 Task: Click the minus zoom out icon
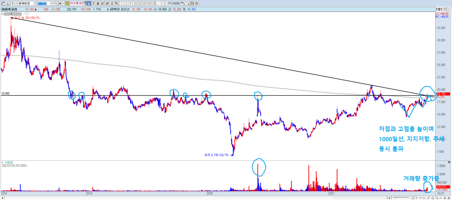[440, 198]
